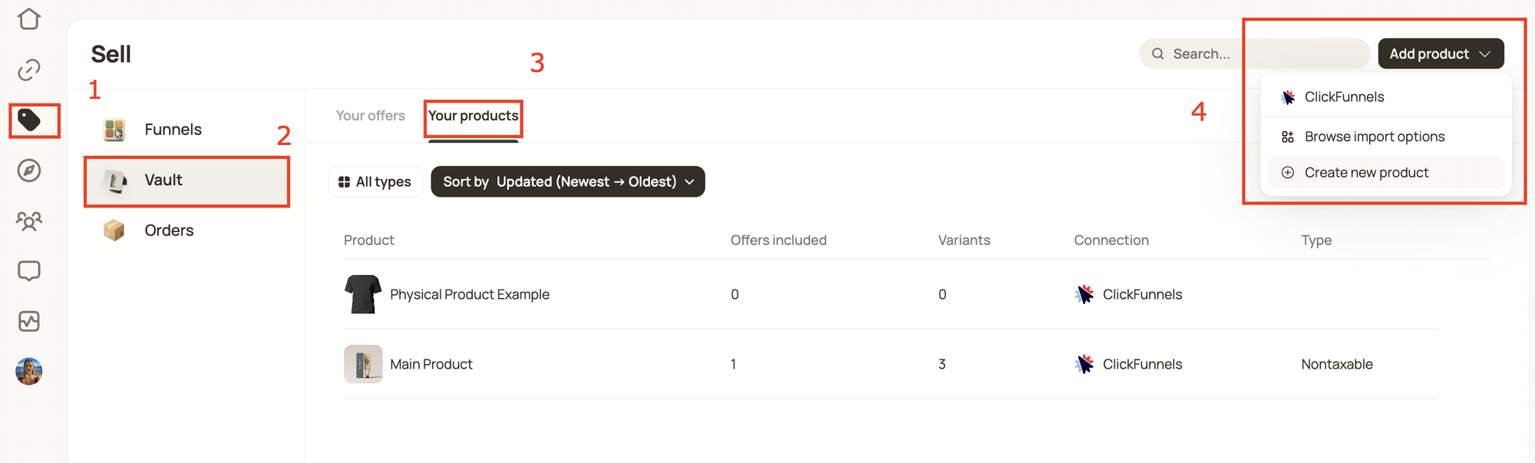This screenshot has height=463, width=1535.
Task: Open the Add product dropdown button
Action: coord(1441,54)
